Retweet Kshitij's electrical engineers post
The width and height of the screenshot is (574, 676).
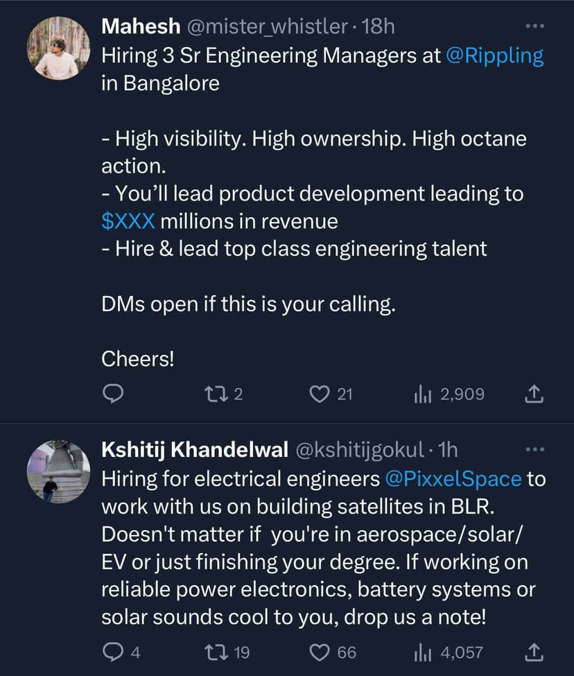click(x=216, y=652)
